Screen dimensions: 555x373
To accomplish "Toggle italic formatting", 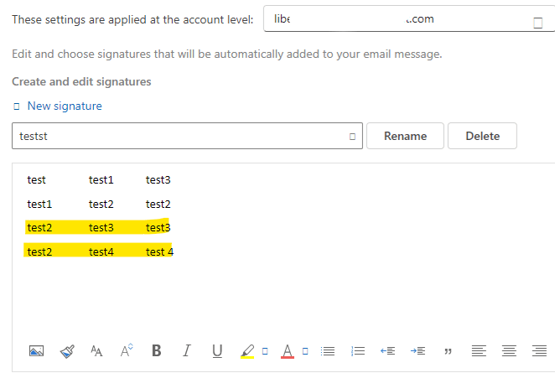I will coord(186,350).
